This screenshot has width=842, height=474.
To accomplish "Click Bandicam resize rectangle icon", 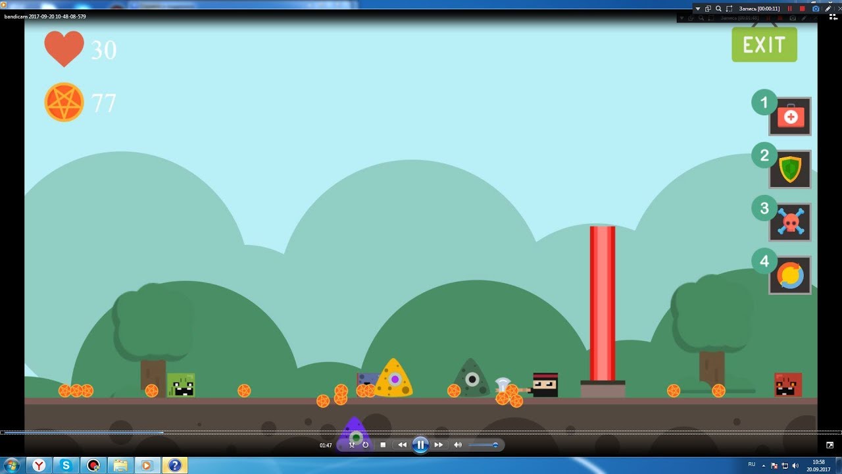I will point(730,9).
